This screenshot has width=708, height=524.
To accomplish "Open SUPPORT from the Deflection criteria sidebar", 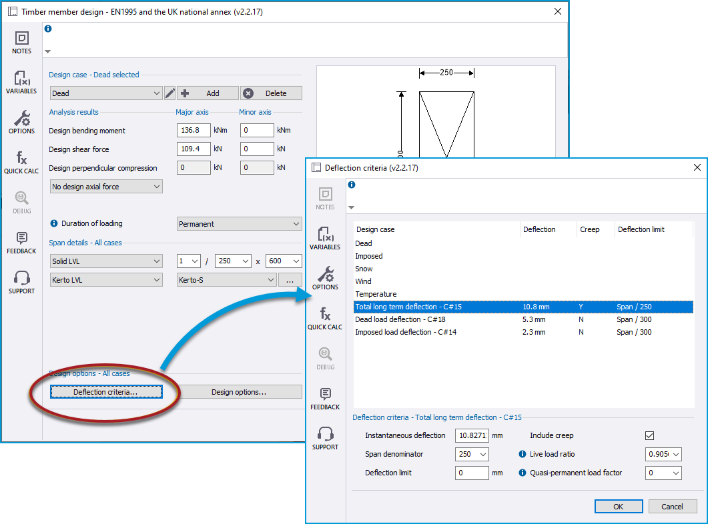I will (x=325, y=437).
